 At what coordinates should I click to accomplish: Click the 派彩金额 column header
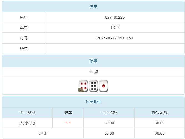(x=159, y=113)
